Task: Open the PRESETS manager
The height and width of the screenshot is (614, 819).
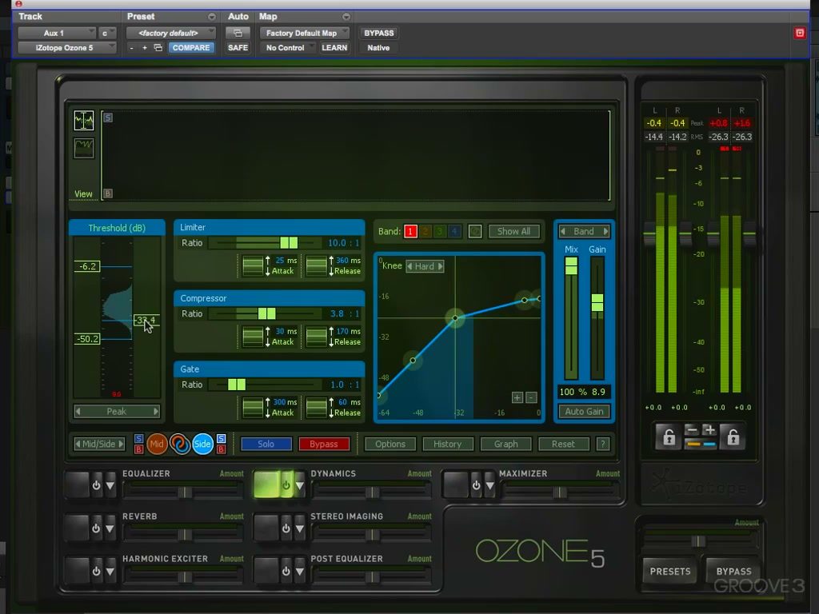Action: tap(670, 571)
